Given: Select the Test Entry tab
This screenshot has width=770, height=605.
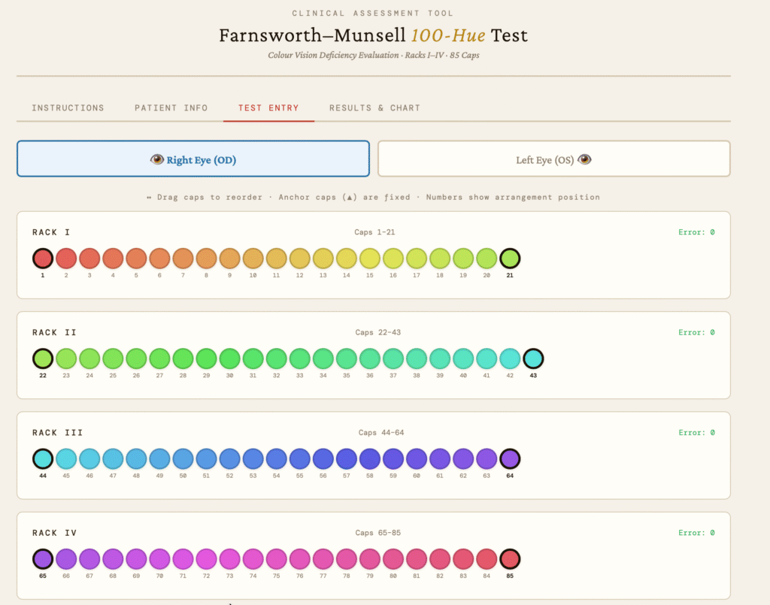Looking at the screenshot, I should click(268, 107).
